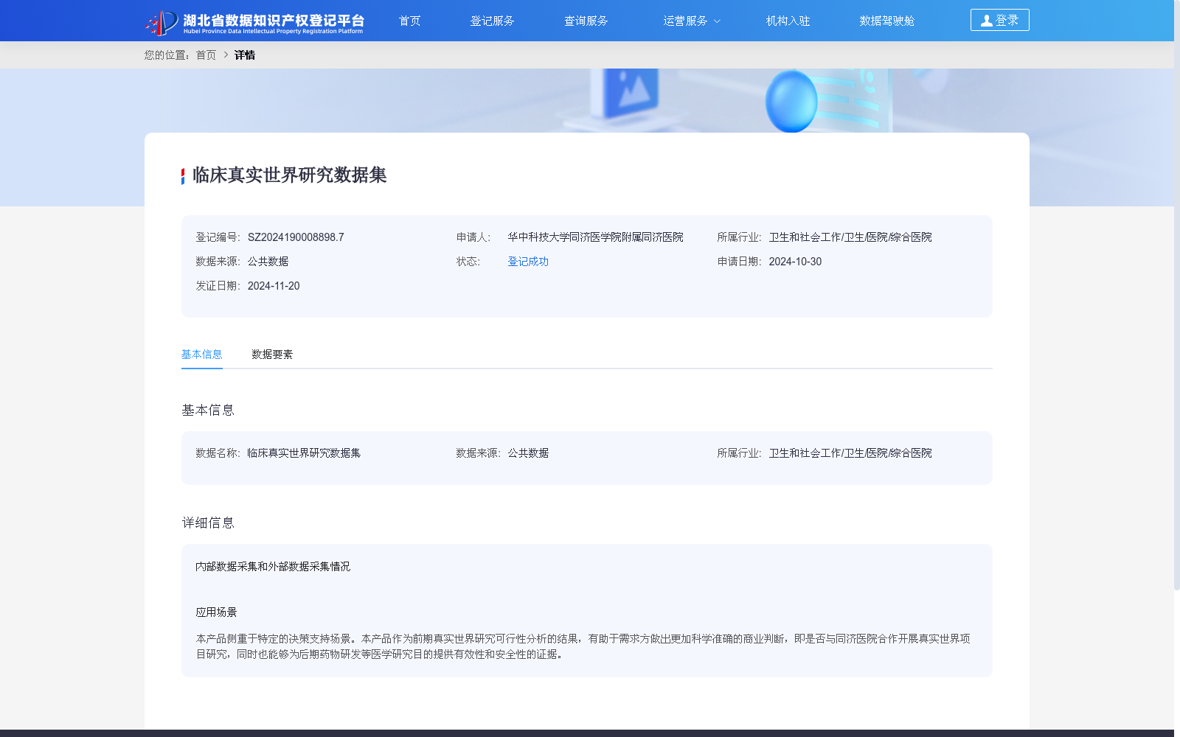Go to 机构入驻 page
The width and height of the screenshot is (1180, 737).
coord(788,21)
